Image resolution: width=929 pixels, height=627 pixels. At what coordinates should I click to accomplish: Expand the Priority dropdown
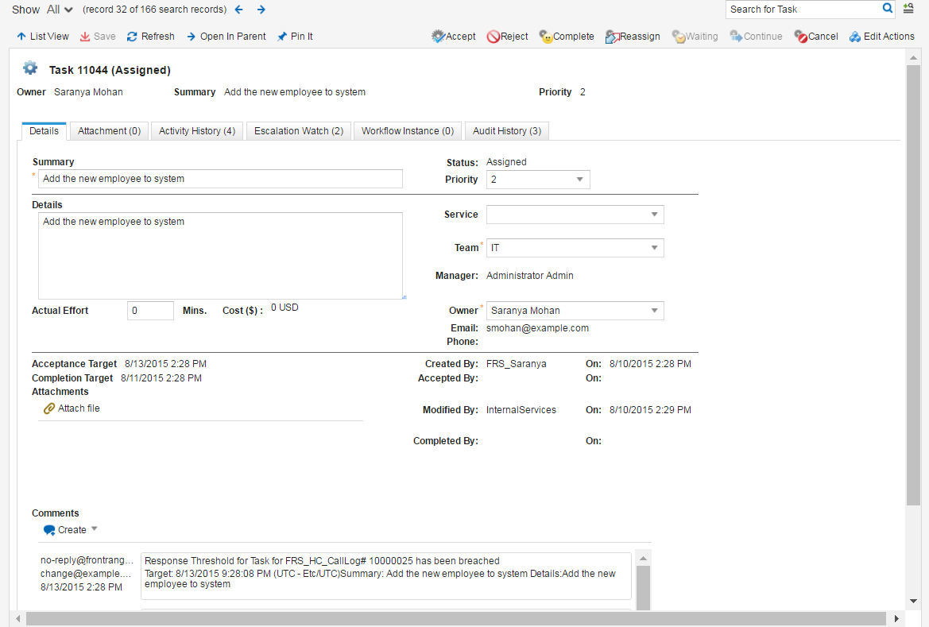point(579,180)
